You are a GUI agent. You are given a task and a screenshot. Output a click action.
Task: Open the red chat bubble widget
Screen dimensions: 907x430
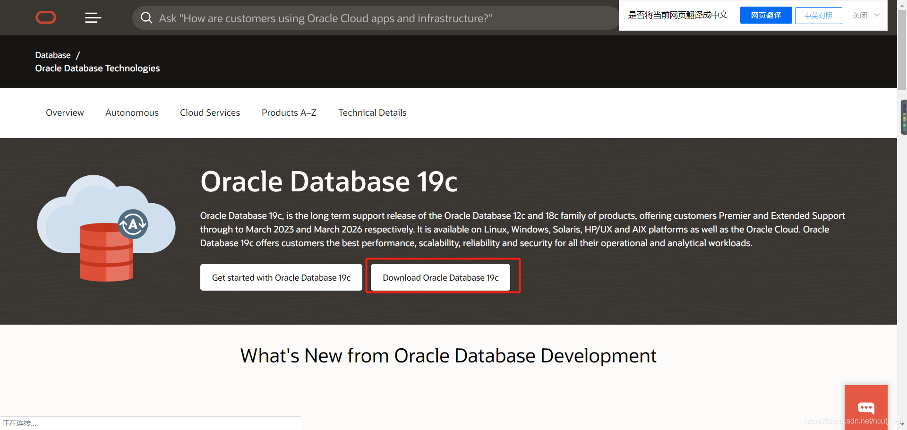click(866, 407)
